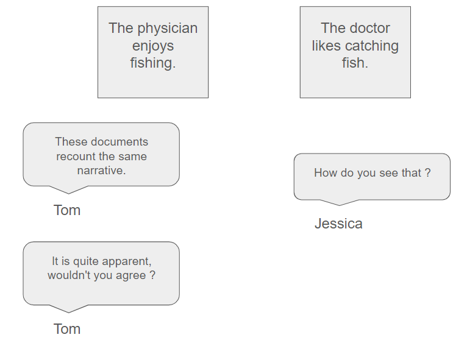Click the Jessica name label

click(338, 224)
